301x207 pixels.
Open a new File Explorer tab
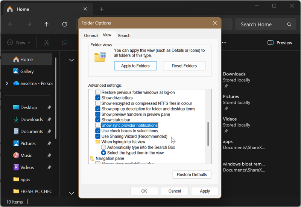[102, 9]
